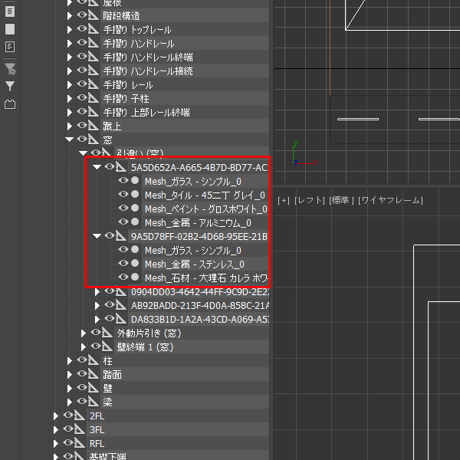The image size is (460, 460).
Task: Open the [ワイヤフレーム] shading menu
Action: pos(390,200)
